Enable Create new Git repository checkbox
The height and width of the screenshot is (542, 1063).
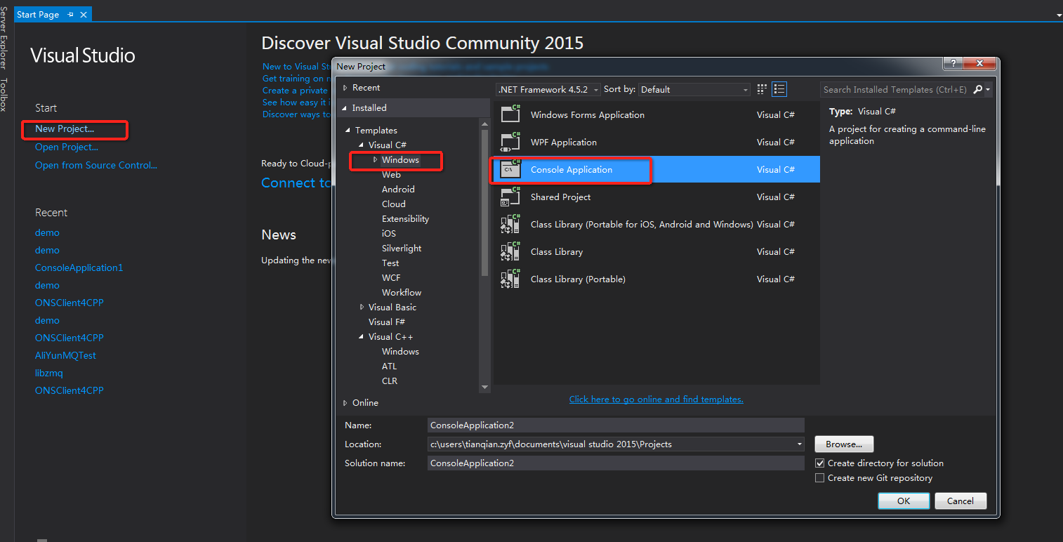[x=819, y=478]
